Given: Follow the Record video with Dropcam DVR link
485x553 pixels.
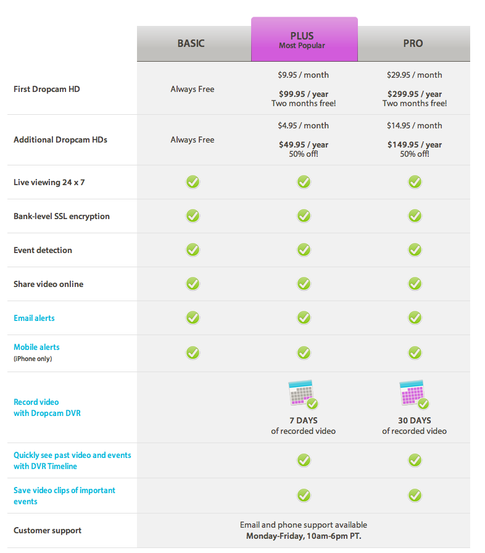Looking at the screenshot, I should point(47,407).
